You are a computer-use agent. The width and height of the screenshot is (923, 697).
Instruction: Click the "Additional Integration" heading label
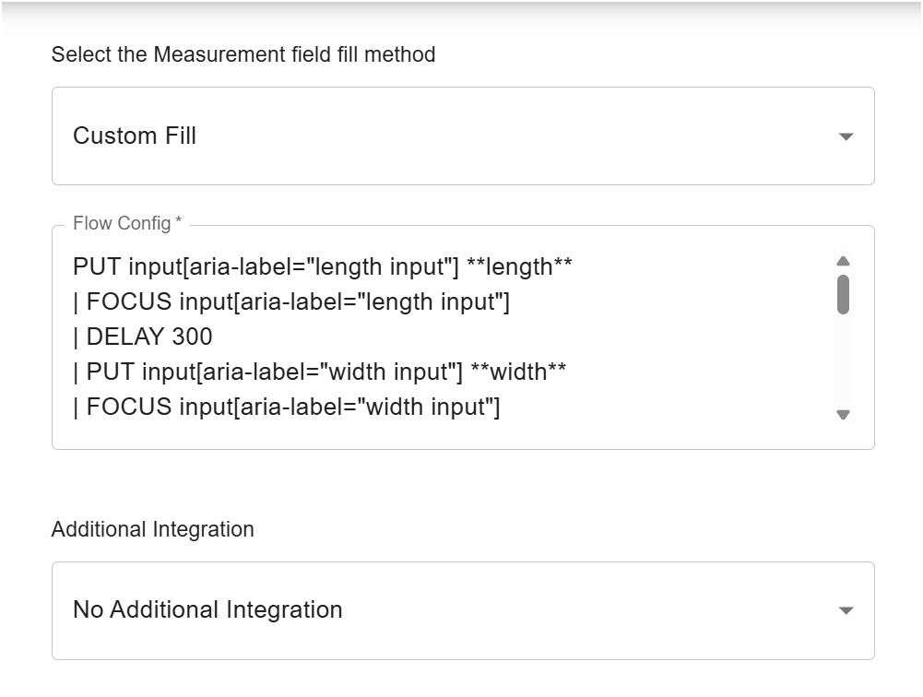click(x=152, y=530)
